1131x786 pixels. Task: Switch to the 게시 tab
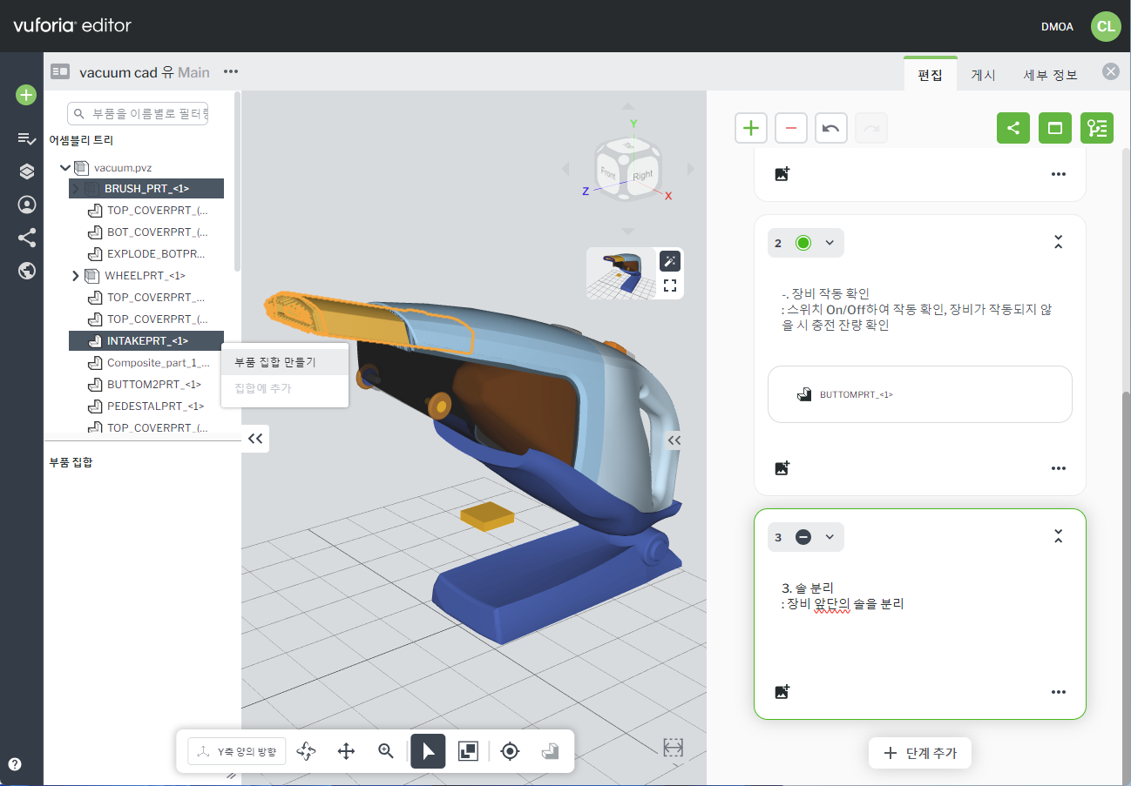coord(983,75)
